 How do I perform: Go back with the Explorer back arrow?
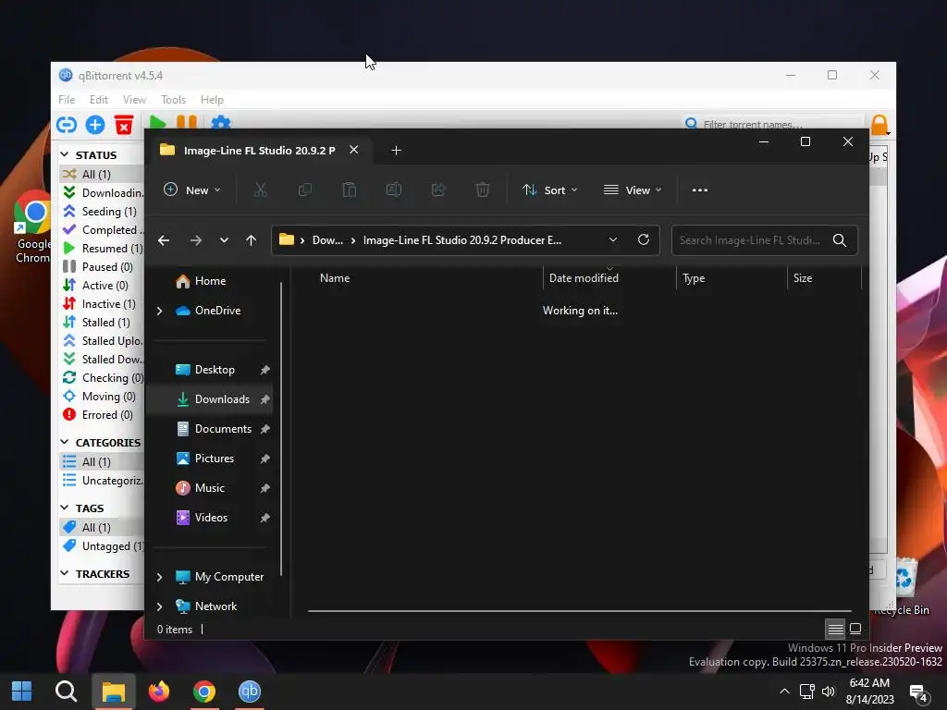click(x=164, y=240)
